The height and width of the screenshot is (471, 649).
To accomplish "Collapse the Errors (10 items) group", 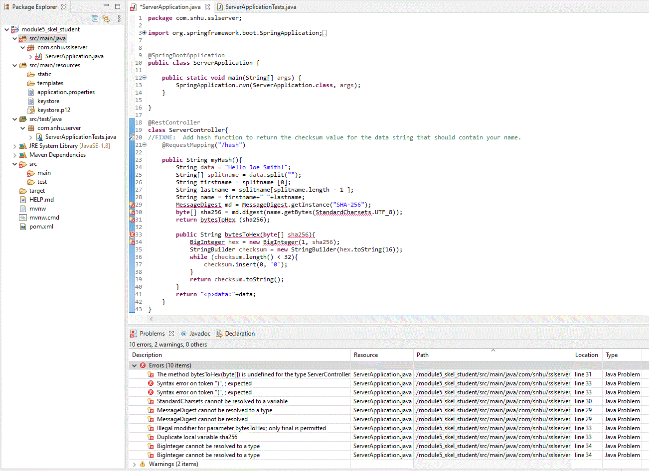I will pos(135,365).
